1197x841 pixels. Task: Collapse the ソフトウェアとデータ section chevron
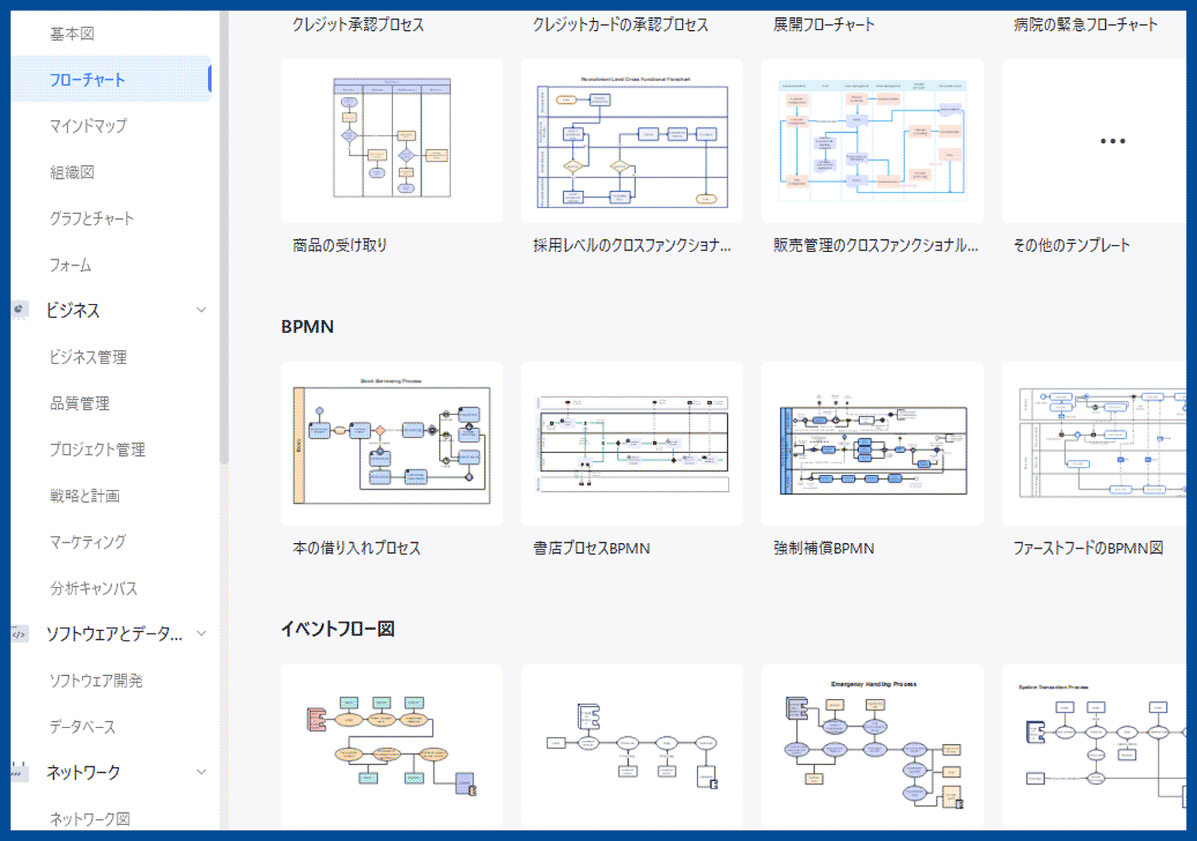pos(201,633)
